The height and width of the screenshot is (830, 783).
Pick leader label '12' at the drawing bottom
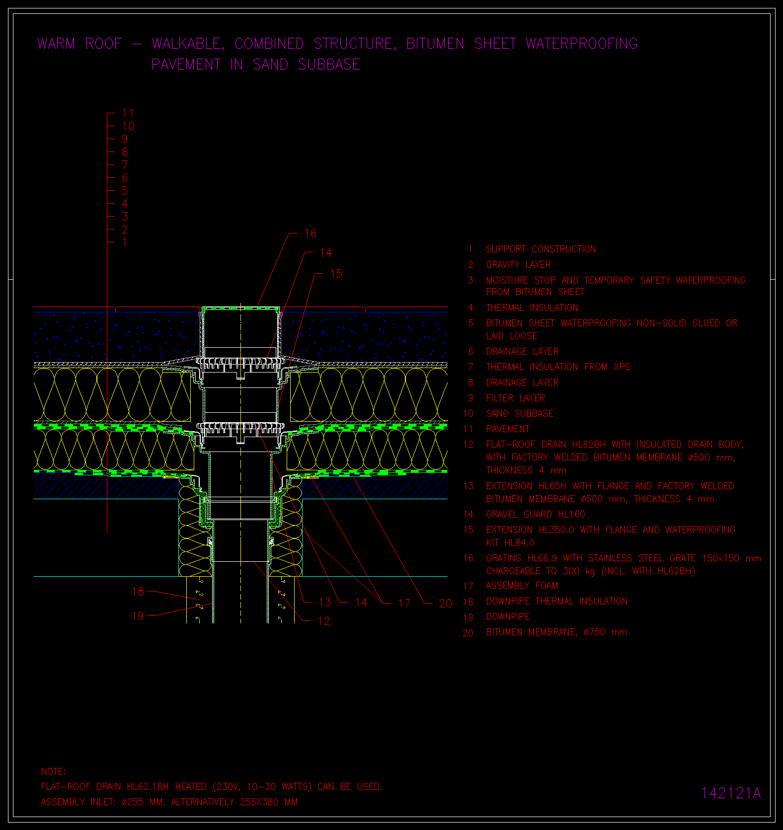323,621
